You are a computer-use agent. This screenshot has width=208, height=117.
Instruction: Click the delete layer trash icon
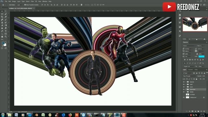tap(204, 111)
